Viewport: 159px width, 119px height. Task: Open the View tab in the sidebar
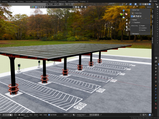pos(152,21)
